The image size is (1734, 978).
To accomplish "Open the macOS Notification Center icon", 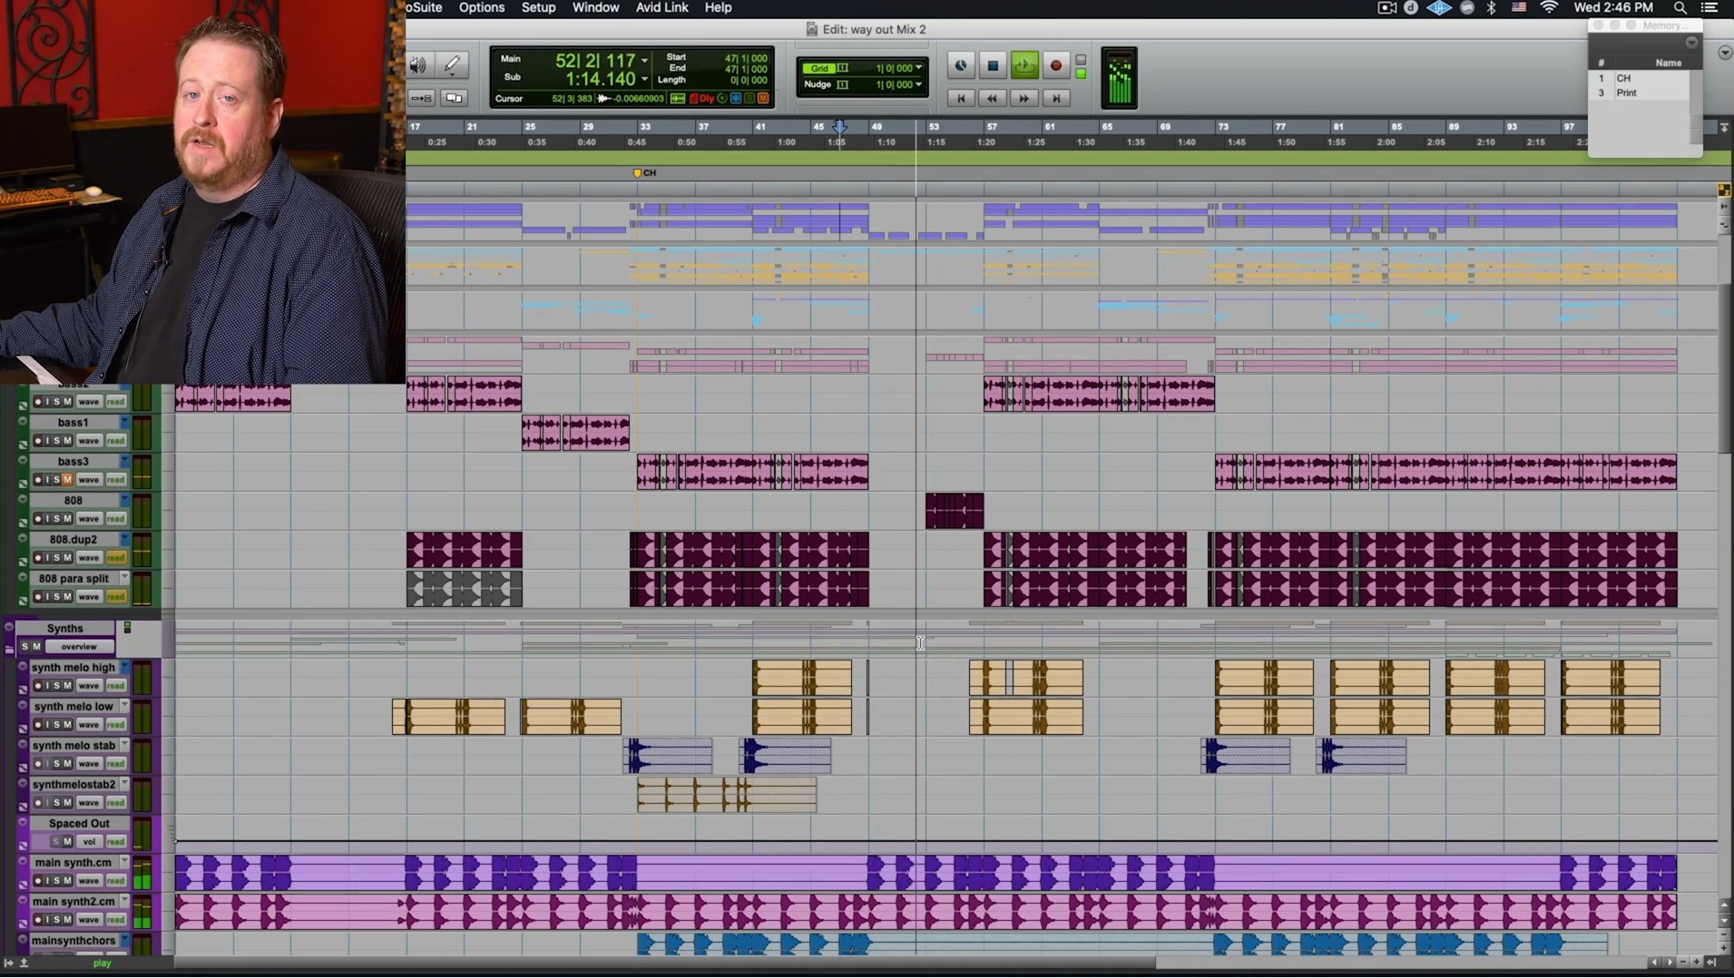I will [1710, 7].
